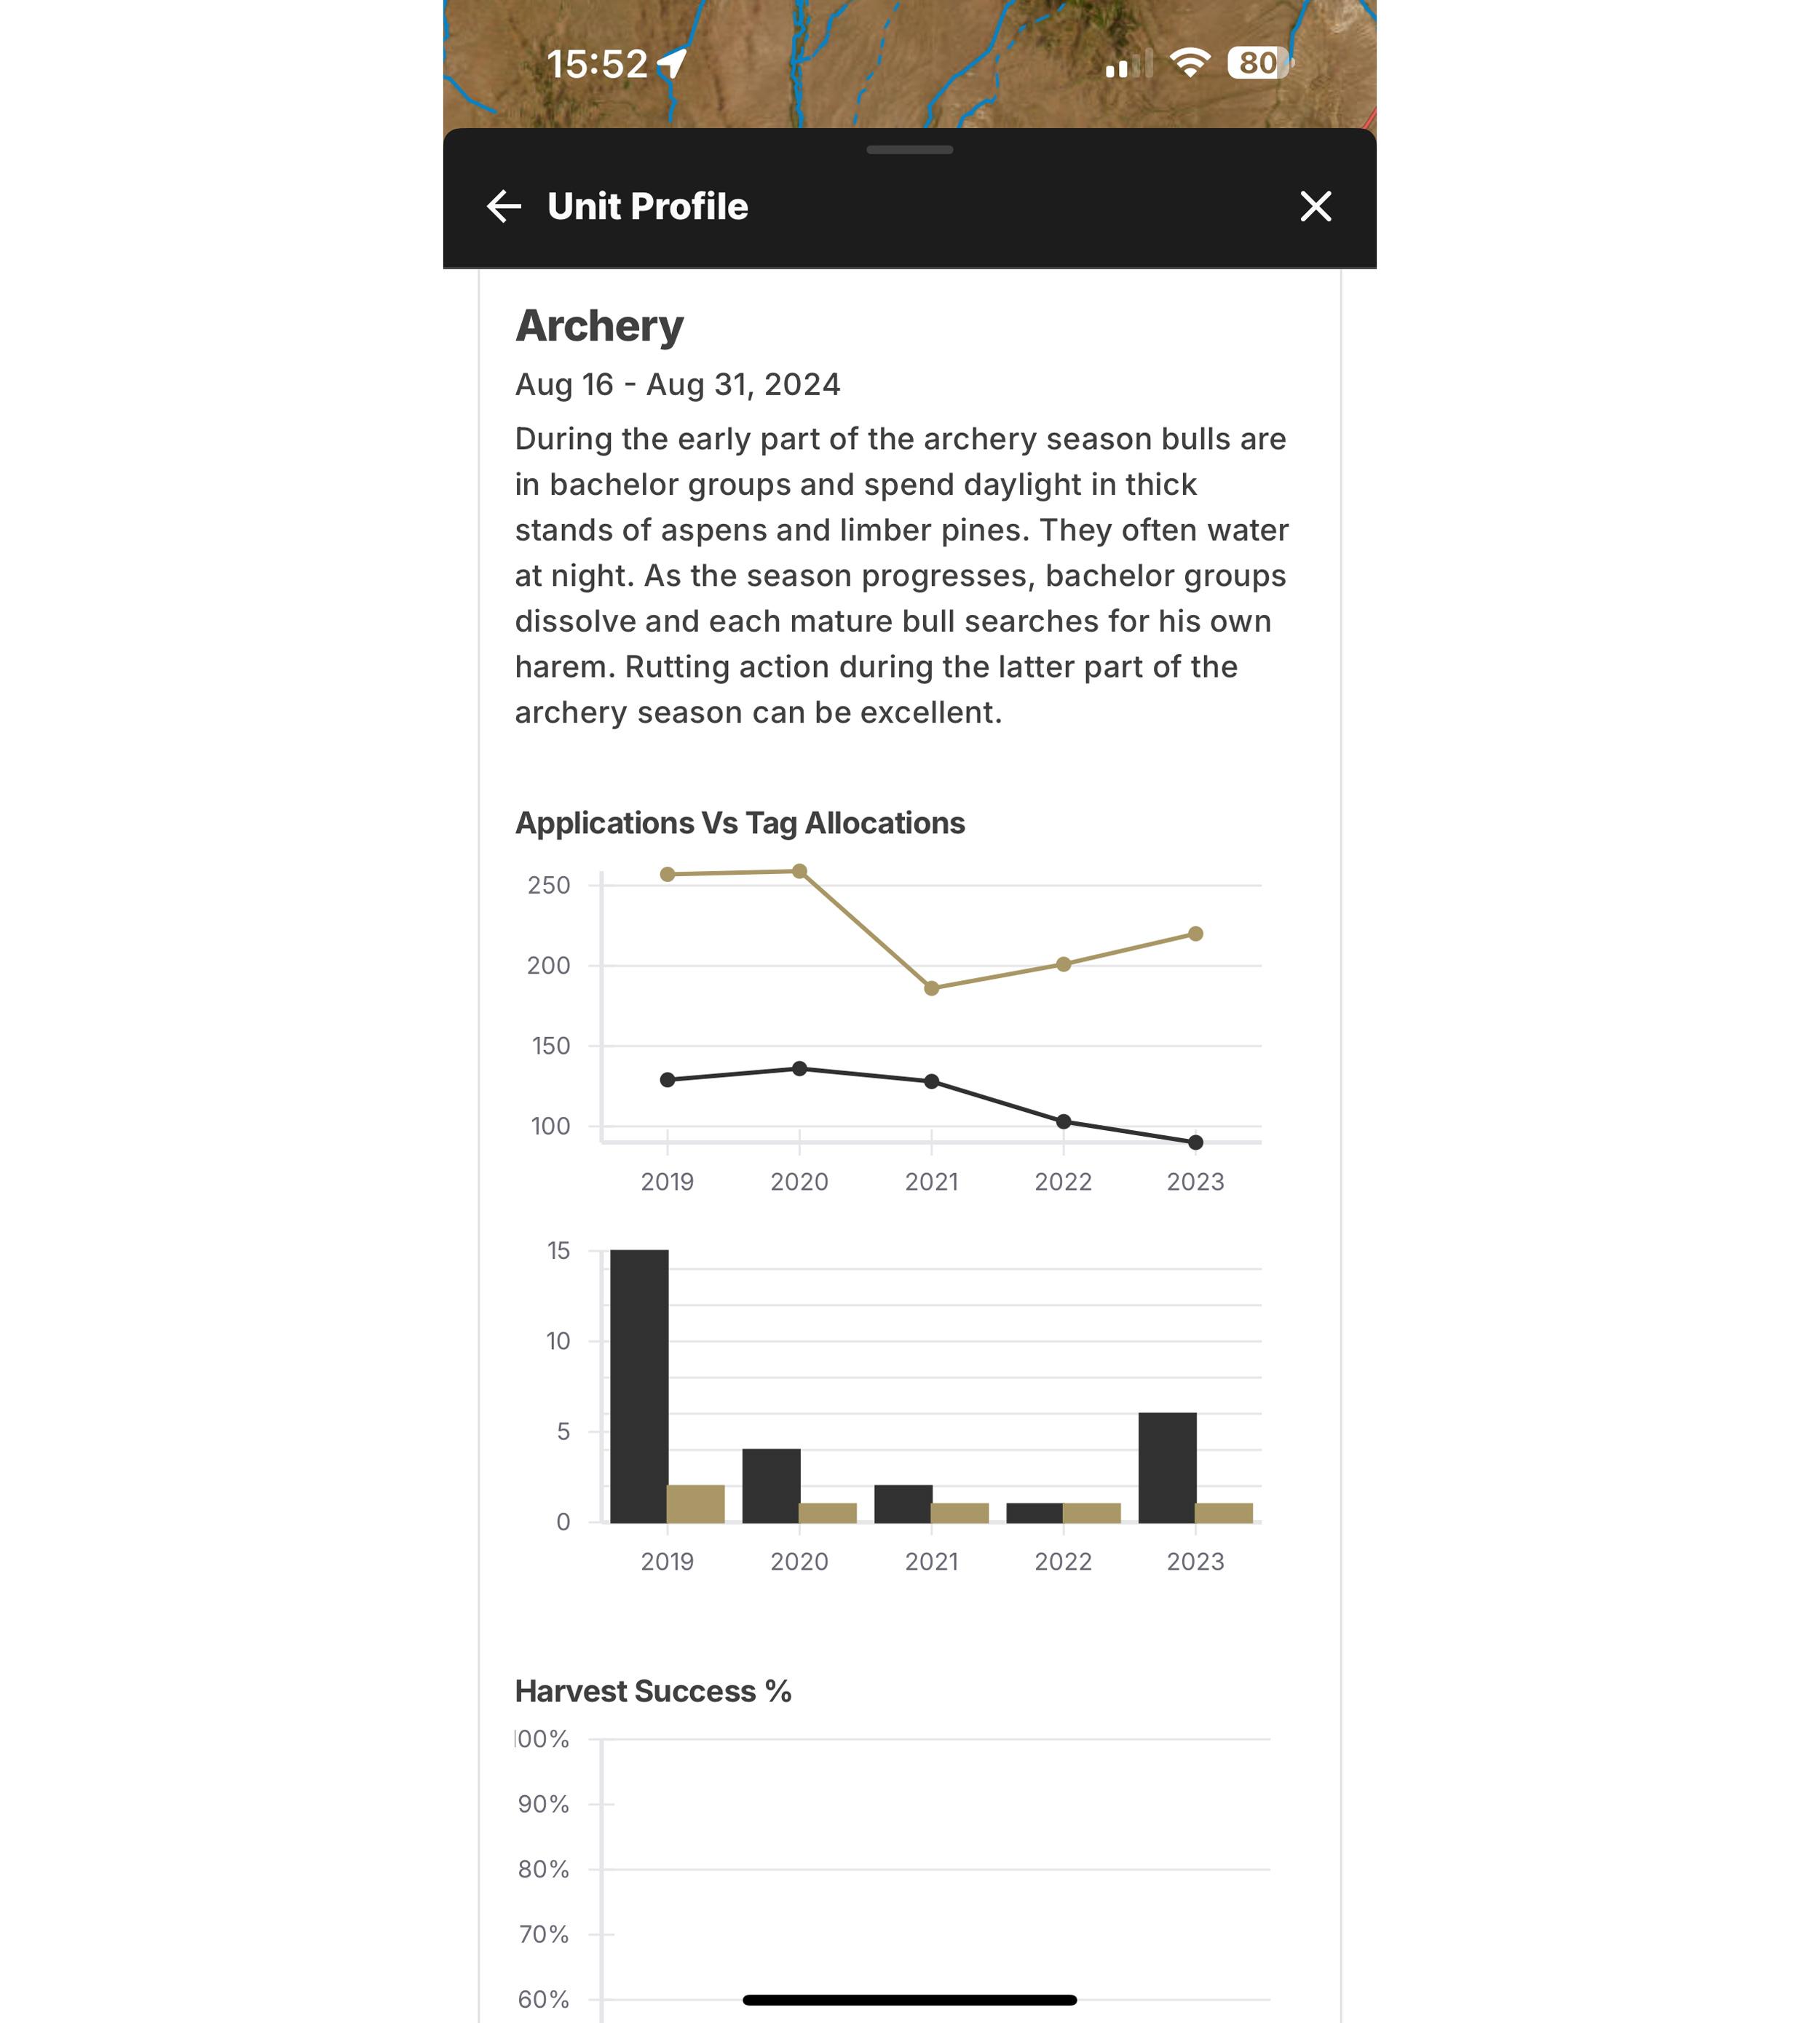1820x2023 pixels.
Task: Select the Archery season heading
Action: click(x=598, y=325)
